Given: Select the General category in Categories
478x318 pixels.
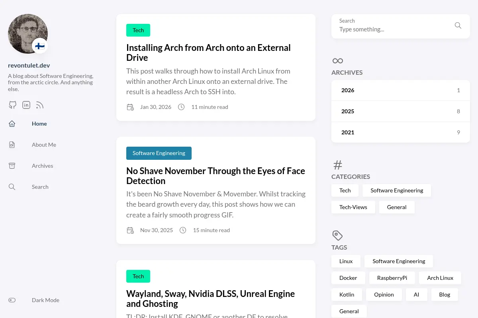Looking at the screenshot, I should click(x=397, y=207).
